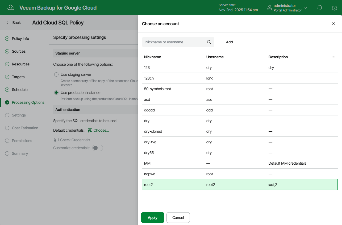The height and width of the screenshot is (225, 342).
Task: Select the 50-symbols root account row
Action: tap(240, 89)
